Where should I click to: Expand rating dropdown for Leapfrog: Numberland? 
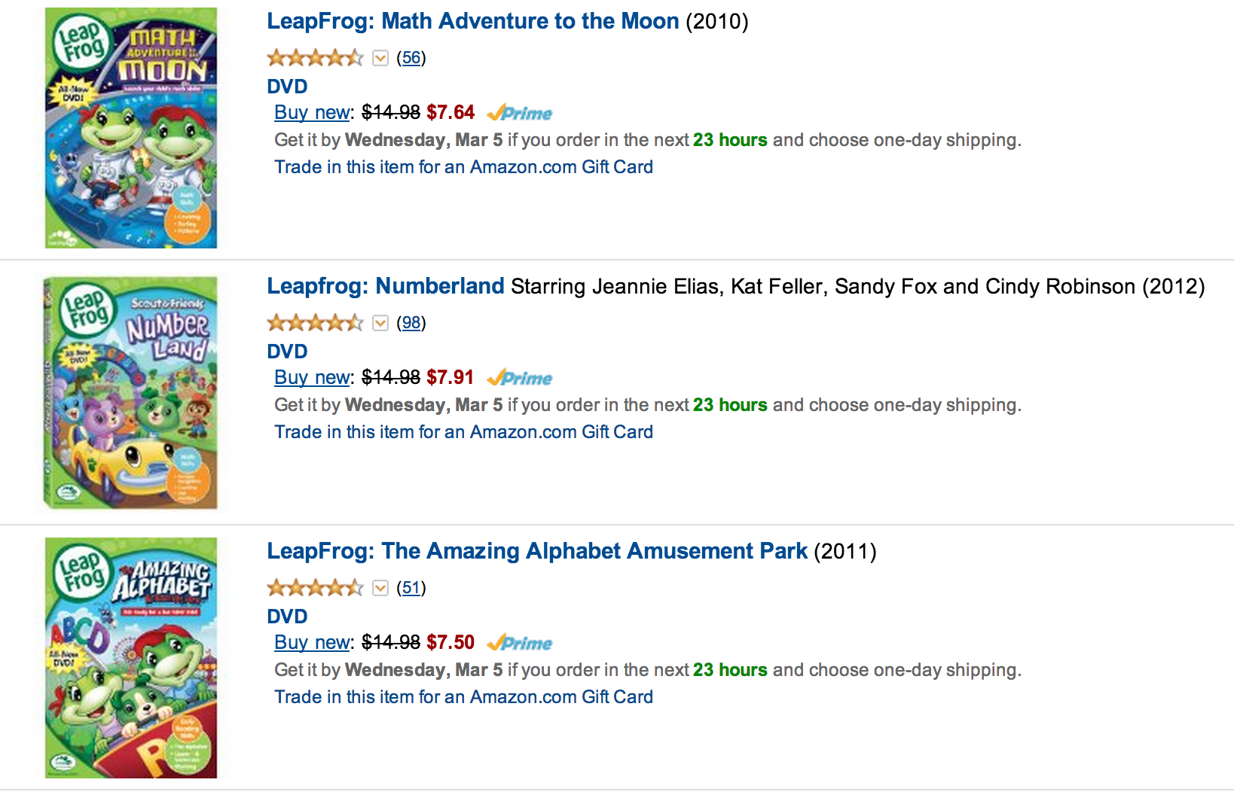click(380, 323)
